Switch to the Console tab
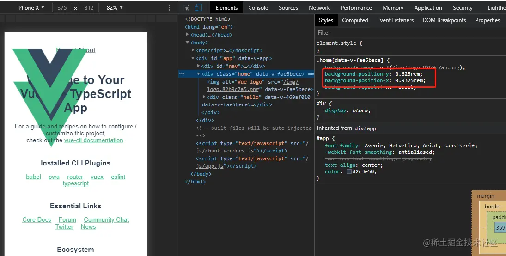This screenshot has width=506, height=256. click(258, 8)
